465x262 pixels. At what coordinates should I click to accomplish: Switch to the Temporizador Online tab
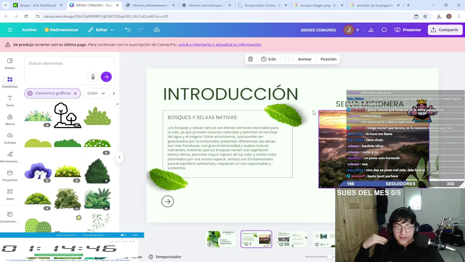point(262,5)
